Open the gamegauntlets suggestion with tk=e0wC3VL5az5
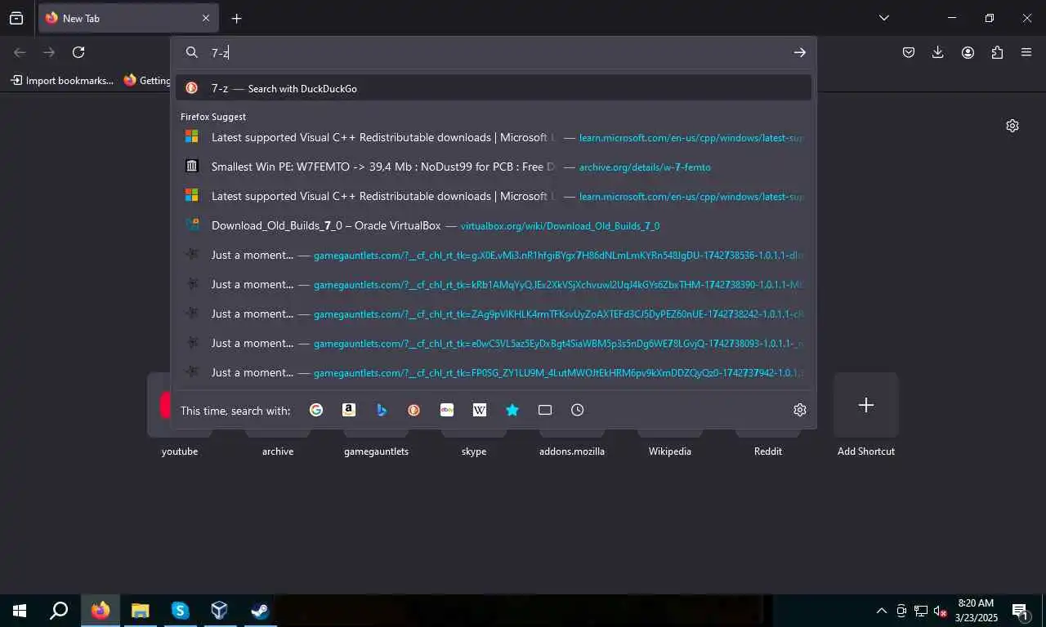The width and height of the screenshot is (1046, 627). 494,343
